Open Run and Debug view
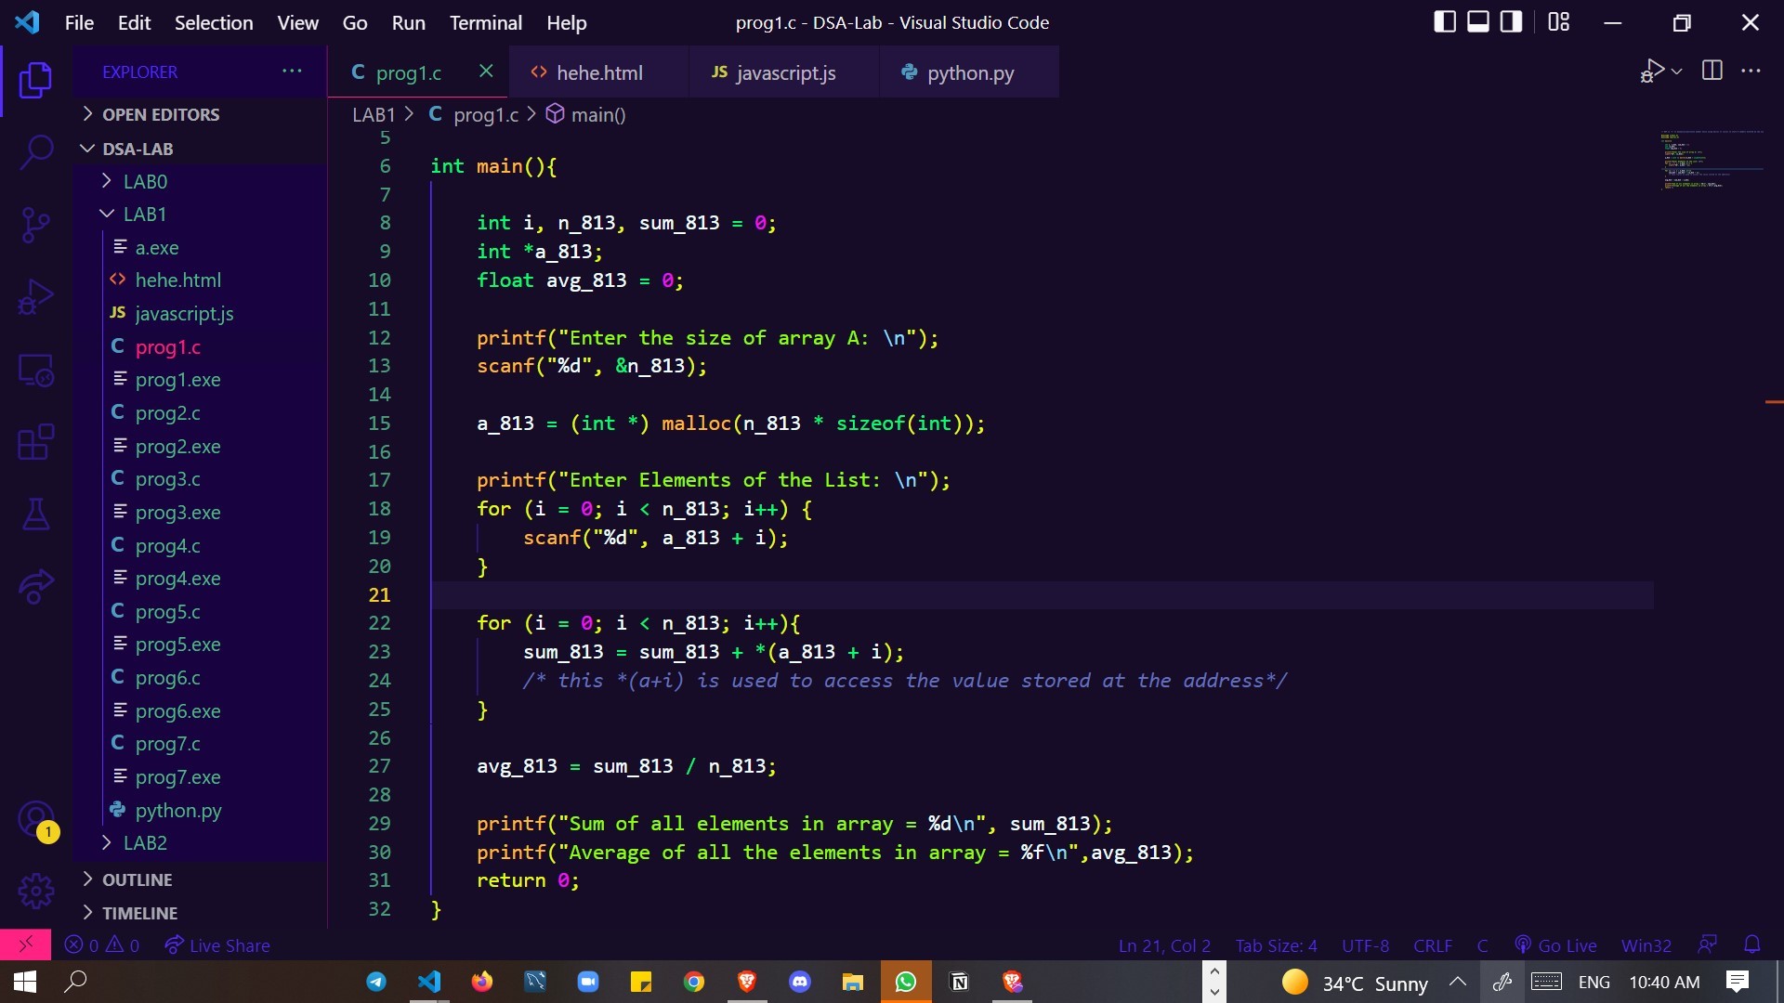The image size is (1784, 1003). [x=35, y=297]
